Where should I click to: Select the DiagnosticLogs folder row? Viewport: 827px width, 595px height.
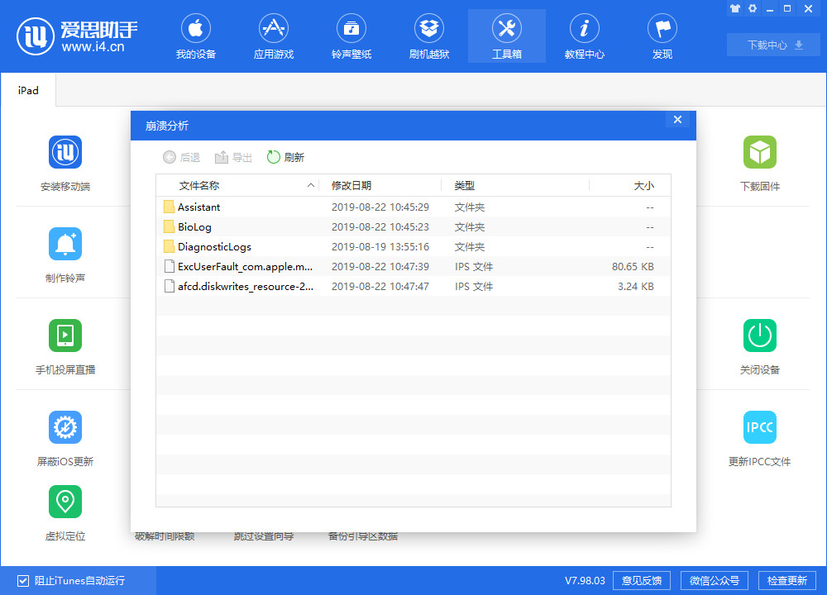coord(214,246)
